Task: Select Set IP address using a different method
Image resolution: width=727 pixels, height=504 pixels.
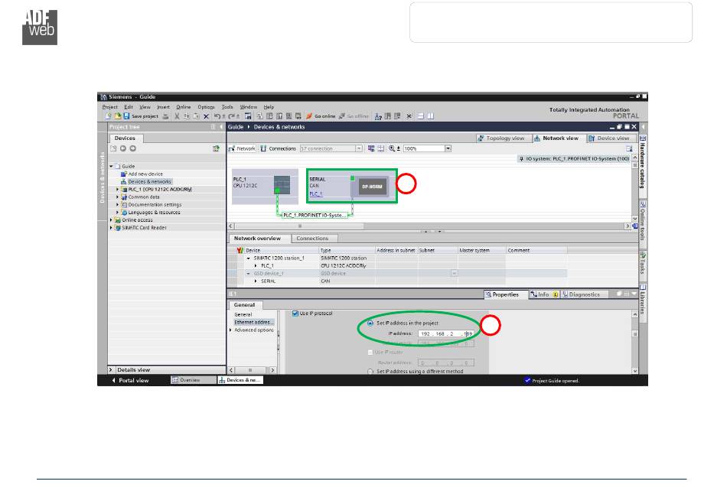Action: pyautogui.click(x=370, y=372)
